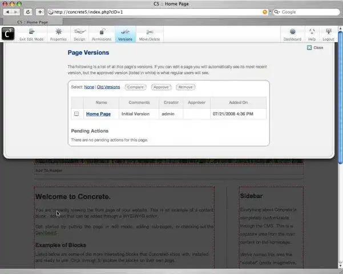Click the Add To Header area link
This screenshot has height=274, width=343.
(49, 170)
